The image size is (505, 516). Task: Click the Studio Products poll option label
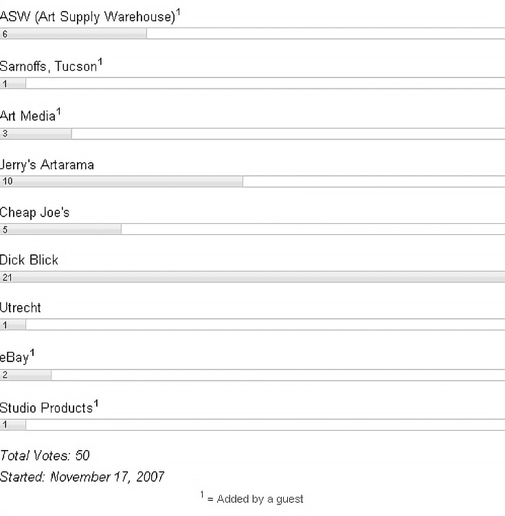[x=47, y=408]
